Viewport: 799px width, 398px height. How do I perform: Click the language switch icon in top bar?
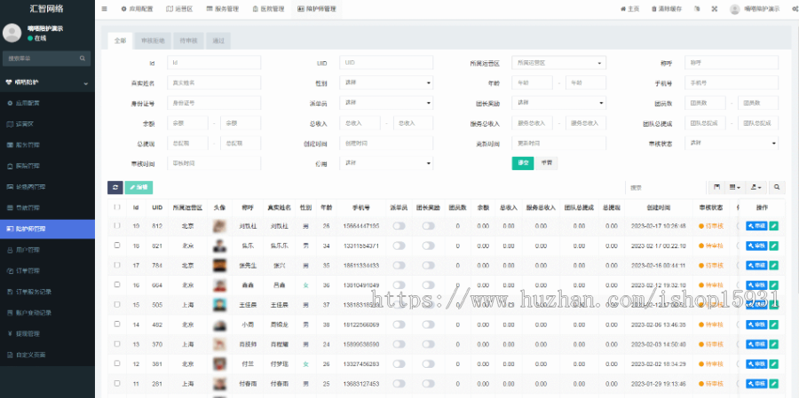(x=697, y=9)
